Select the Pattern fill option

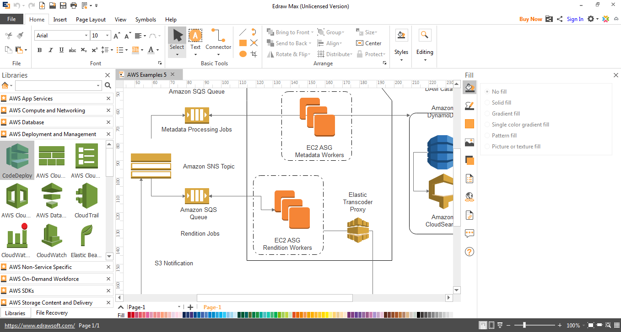[x=501, y=136]
